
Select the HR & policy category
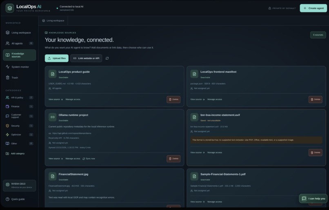19,98
